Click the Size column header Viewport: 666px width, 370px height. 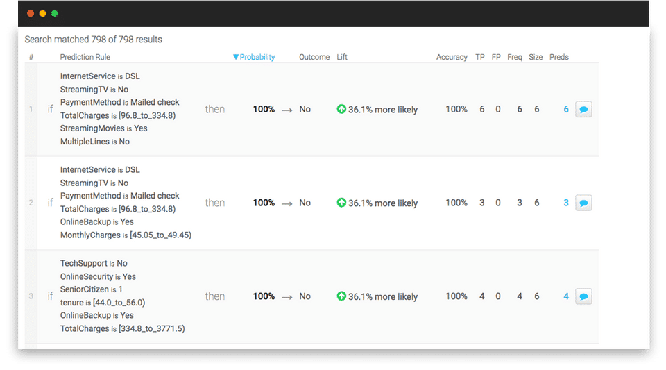pyautogui.click(x=536, y=57)
